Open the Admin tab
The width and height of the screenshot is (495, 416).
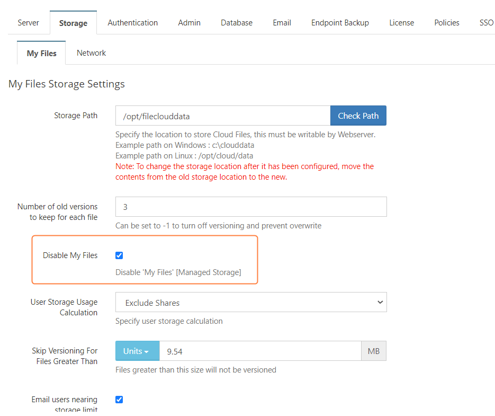(x=189, y=23)
